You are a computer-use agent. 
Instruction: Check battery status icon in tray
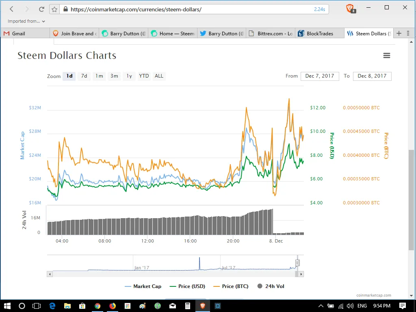[331, 306]
